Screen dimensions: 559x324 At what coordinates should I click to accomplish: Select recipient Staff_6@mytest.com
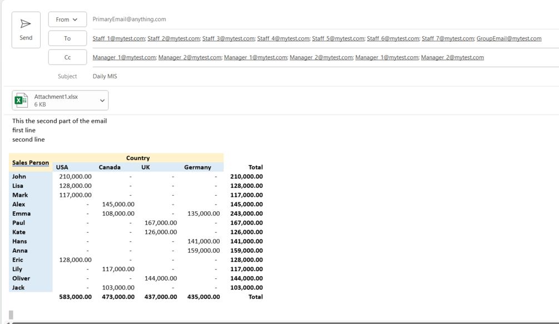pyautogui.click(x=393, y=38)
